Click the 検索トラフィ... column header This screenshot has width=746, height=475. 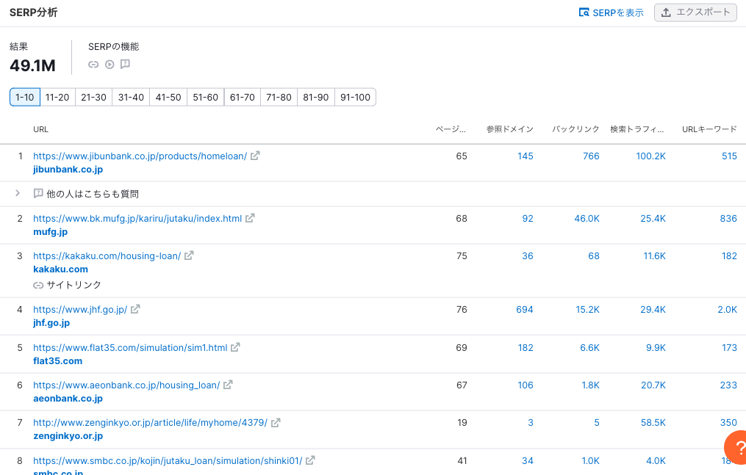[x=637, y=129]
